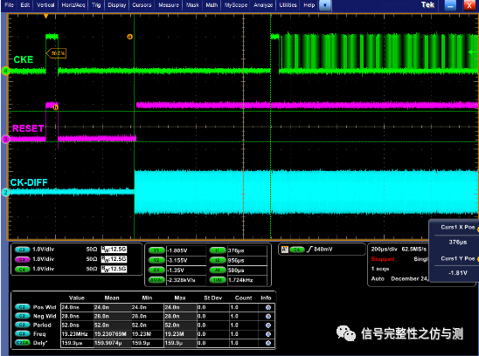Close the Tek oscilloscope window
Image resolution: width=479 pixels, height=356 pixels.
coord(469,5)
